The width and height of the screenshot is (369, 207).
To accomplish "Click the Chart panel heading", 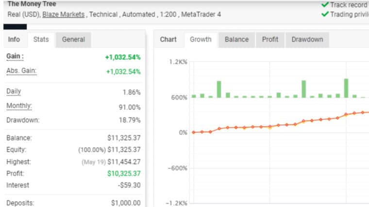I will coord(168,39).
